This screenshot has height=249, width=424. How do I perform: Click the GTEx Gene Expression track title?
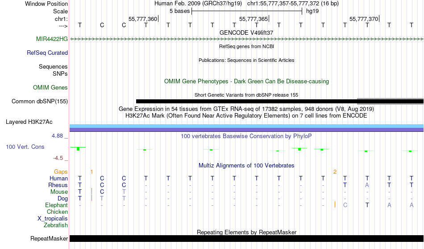[x=246, y=109]
